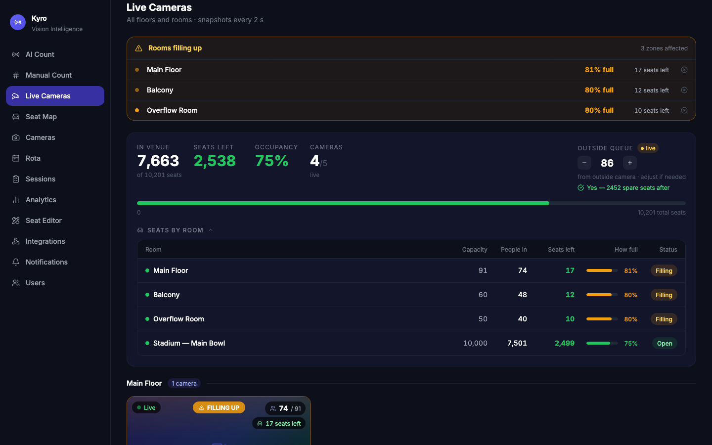Open AI Count from sidebar
This screenshot has width=712, height=445.
(x=55, y=54)
